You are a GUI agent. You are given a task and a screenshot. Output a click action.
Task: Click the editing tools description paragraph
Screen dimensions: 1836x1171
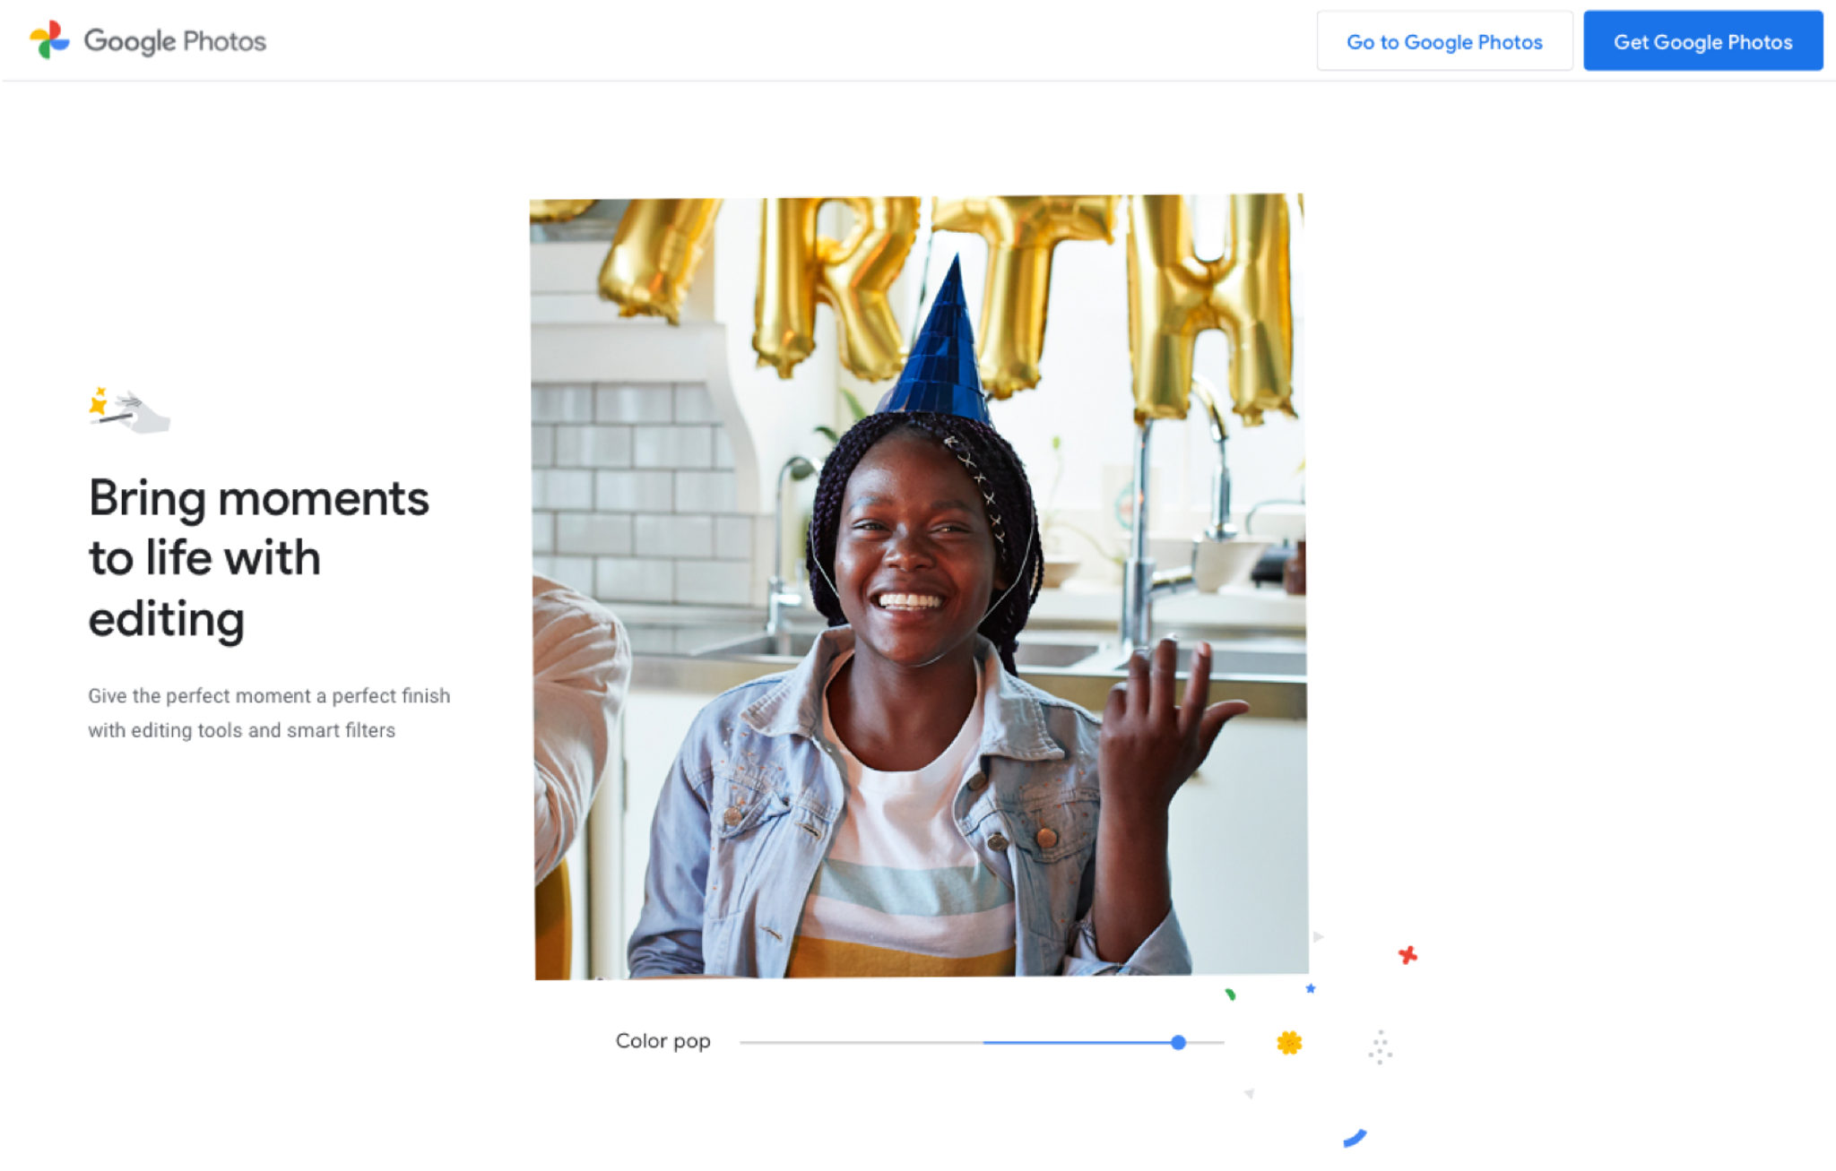(x=269, y=712)
